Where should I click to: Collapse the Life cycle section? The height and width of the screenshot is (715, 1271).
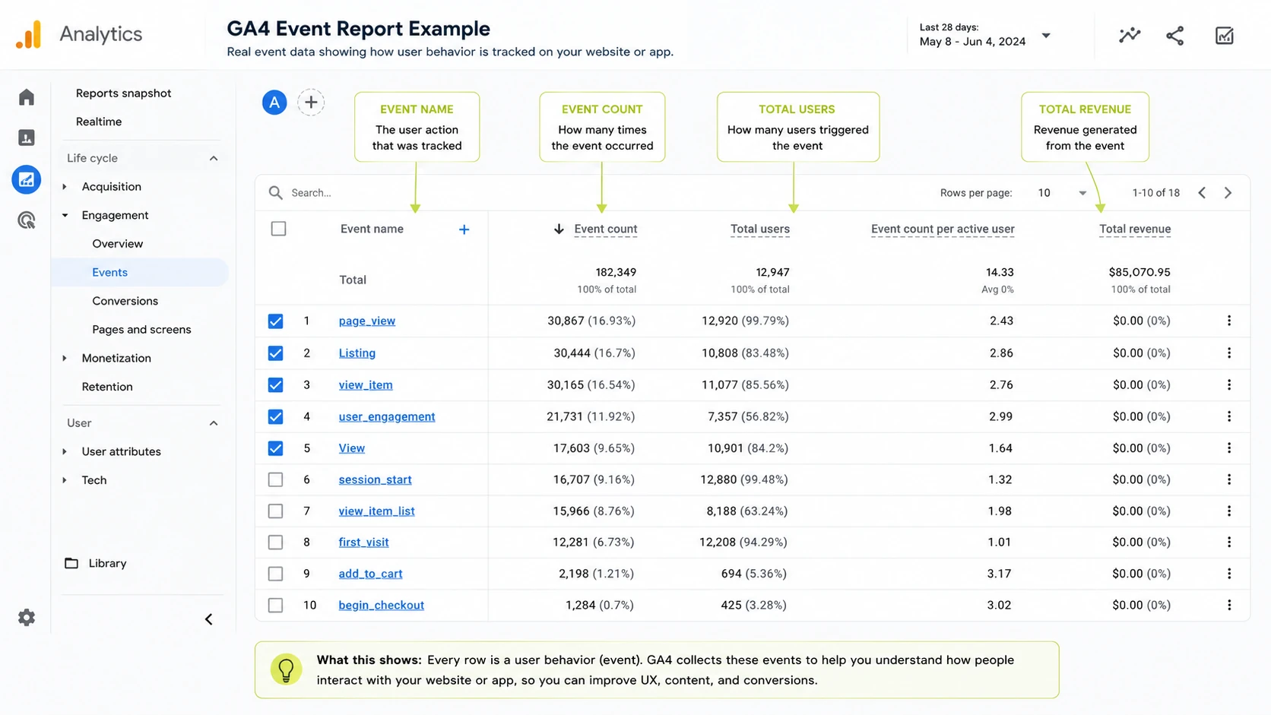coord(214,158)
